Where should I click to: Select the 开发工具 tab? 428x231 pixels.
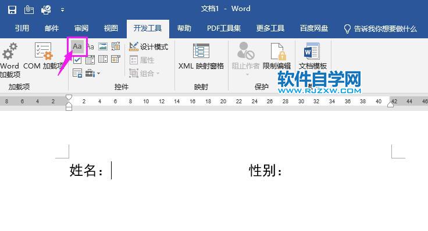pos(148,28)
